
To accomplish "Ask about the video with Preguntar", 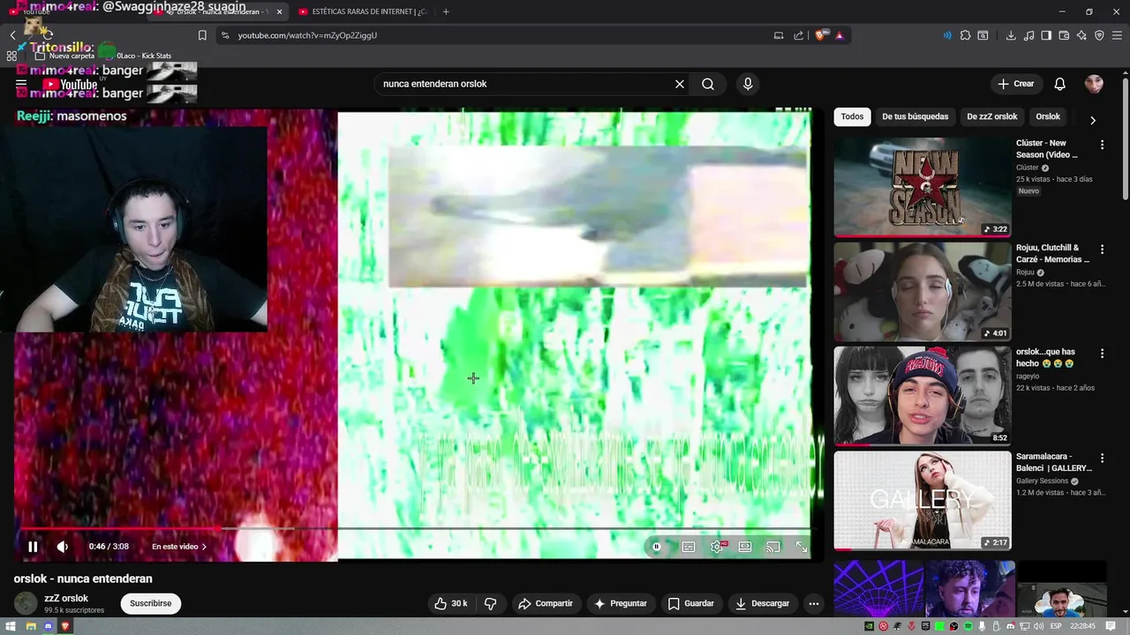I will (x=621, y=603).
